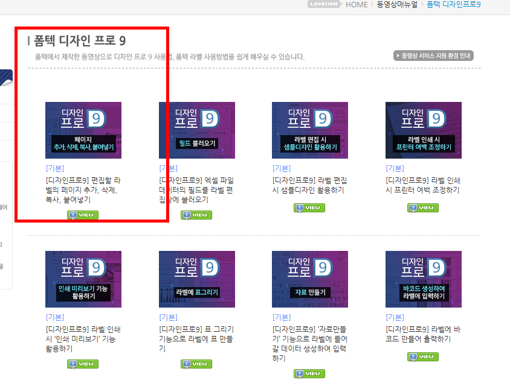
Task: Open 라벨에 표그리기 video thumbnail
Action: click(x=197, y=279)
